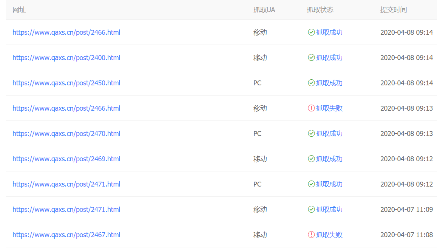Click the 网址 column header

(x=19, y=10)
